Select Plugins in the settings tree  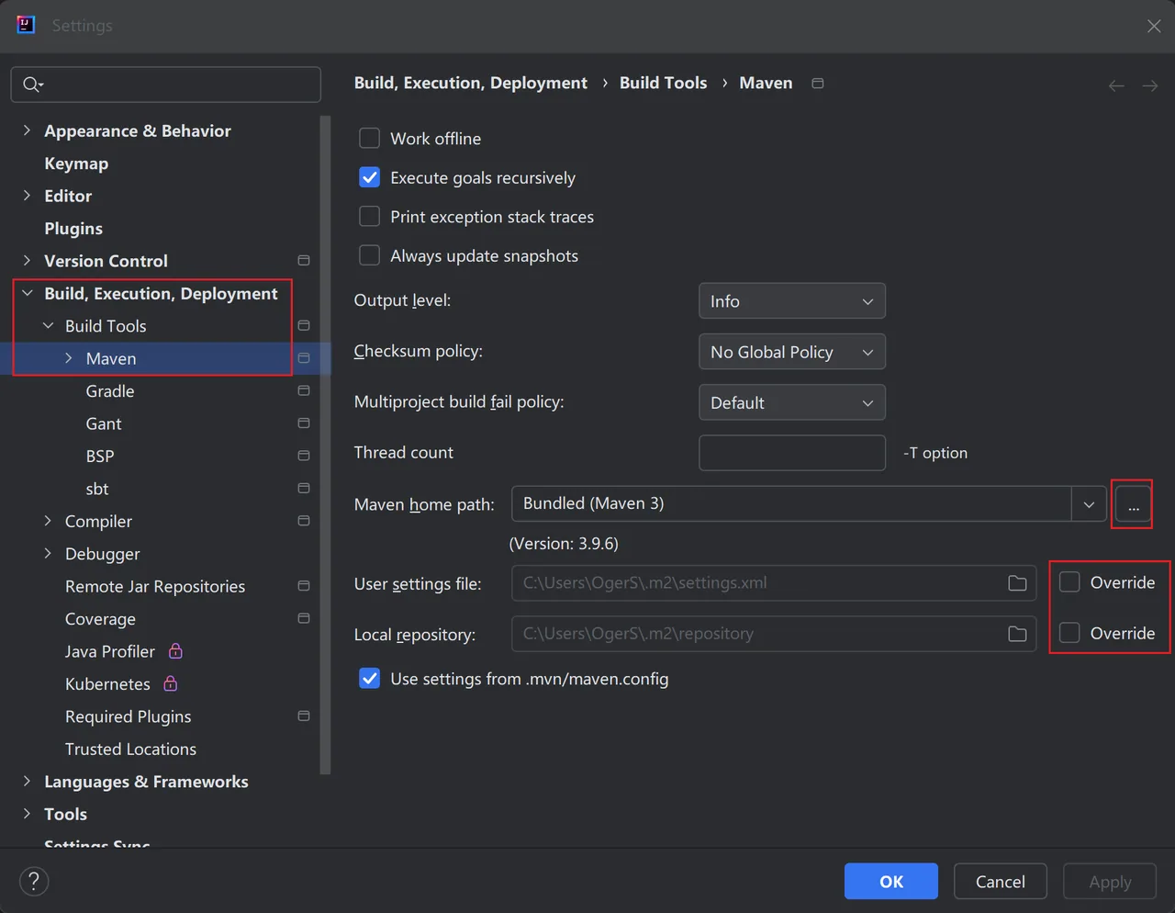pos(73,229)
